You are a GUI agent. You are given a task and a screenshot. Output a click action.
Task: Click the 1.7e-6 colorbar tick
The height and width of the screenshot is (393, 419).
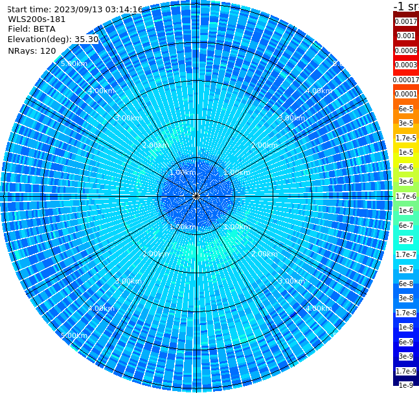[406, 196]
